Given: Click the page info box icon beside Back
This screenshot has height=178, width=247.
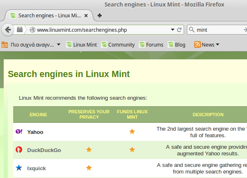Looking at the screenshot, I should click(20, 30).
